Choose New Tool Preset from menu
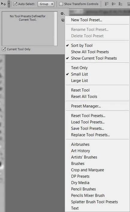The height and width of the screenshot is (212, 130). (87, 20)
